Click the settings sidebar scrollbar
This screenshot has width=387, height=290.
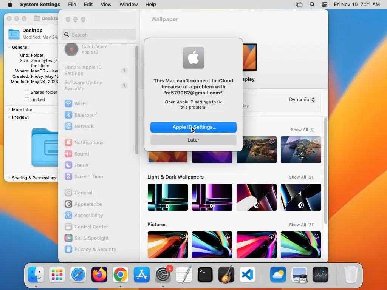click(136, 100)
